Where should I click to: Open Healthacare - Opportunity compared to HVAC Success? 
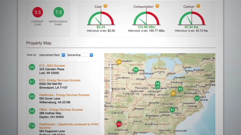click(69, 126)
